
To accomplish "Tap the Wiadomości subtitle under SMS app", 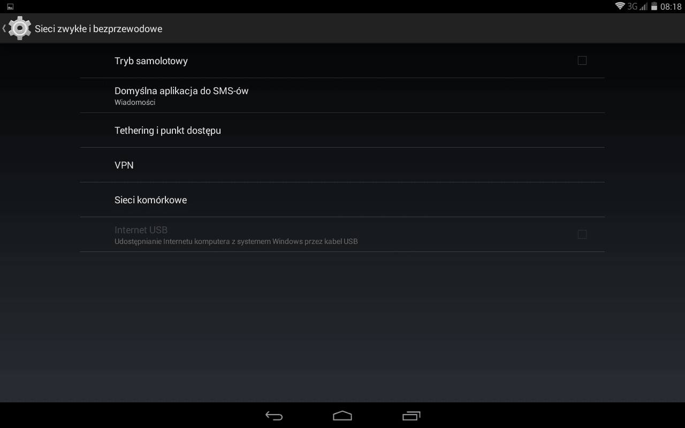I will pyautogui.click(x=135, y=102).
